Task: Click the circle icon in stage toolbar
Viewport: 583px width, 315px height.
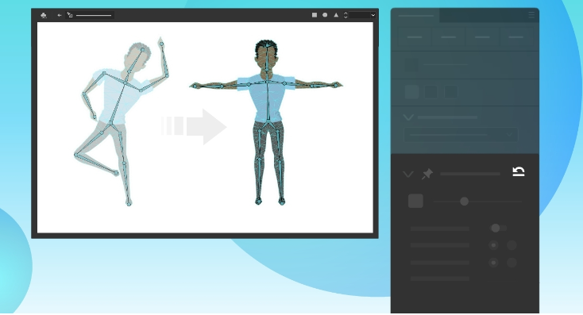Action: click(325, 15)
